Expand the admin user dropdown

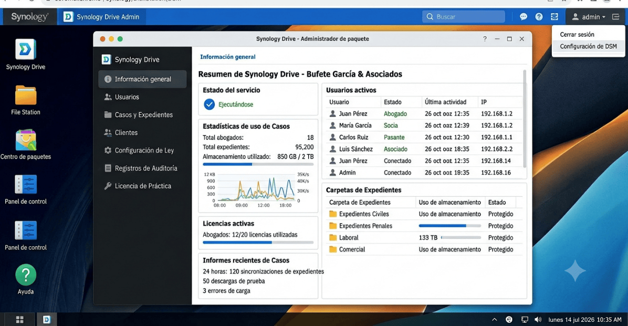pos(588,17)
